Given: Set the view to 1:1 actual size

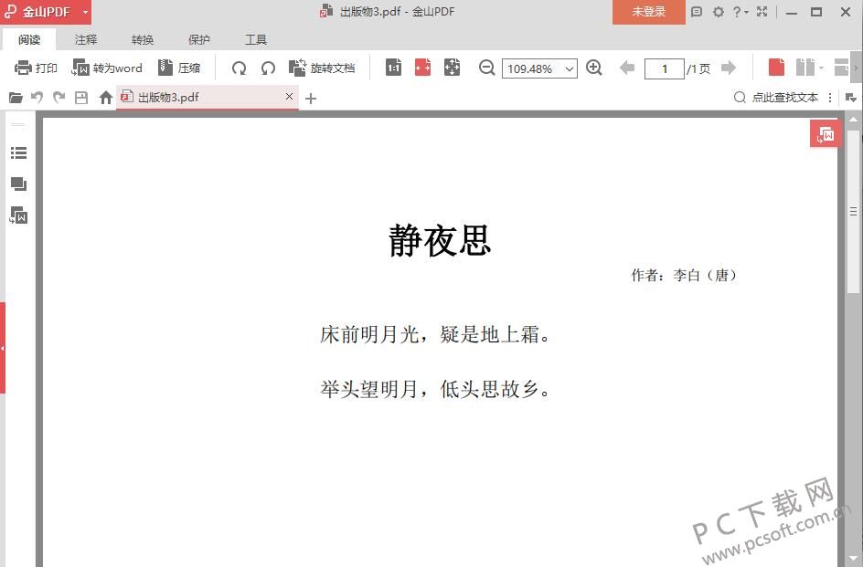Looking at the screenshot, I should tap(393, 67).
